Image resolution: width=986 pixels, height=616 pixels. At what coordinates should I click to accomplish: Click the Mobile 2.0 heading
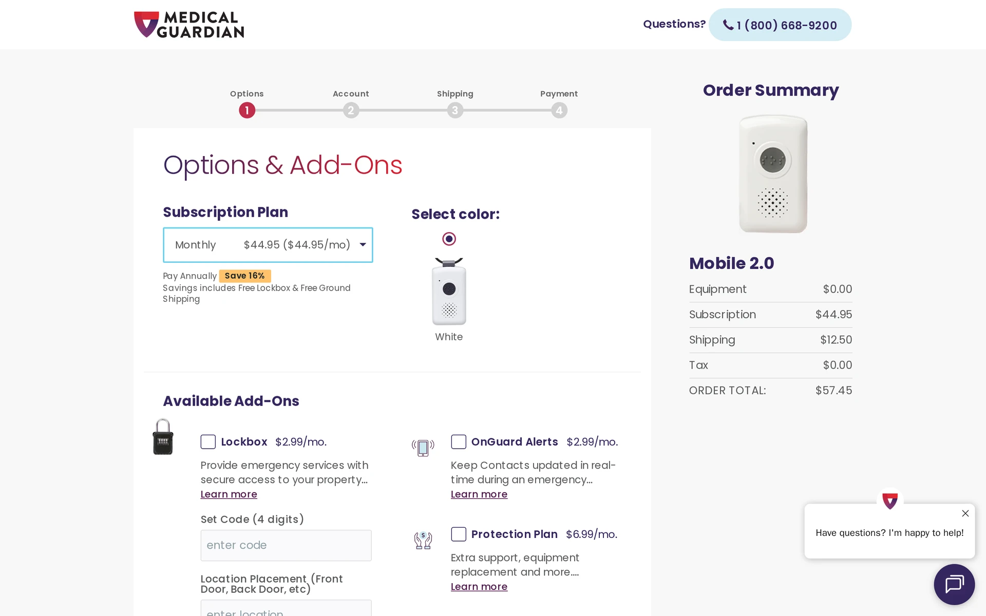[731, 263]
